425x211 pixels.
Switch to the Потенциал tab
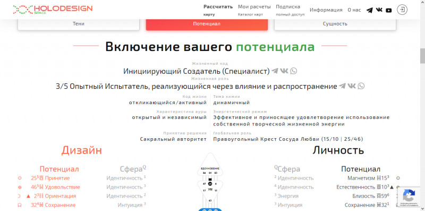(207, 24)
